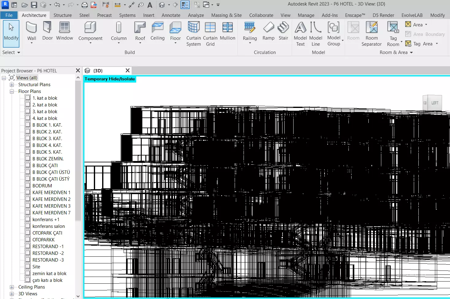Screen dimensions: 450x299
Task: Activate the Text tool (letter A) in quick access toolbar
Action: point(150,5)
